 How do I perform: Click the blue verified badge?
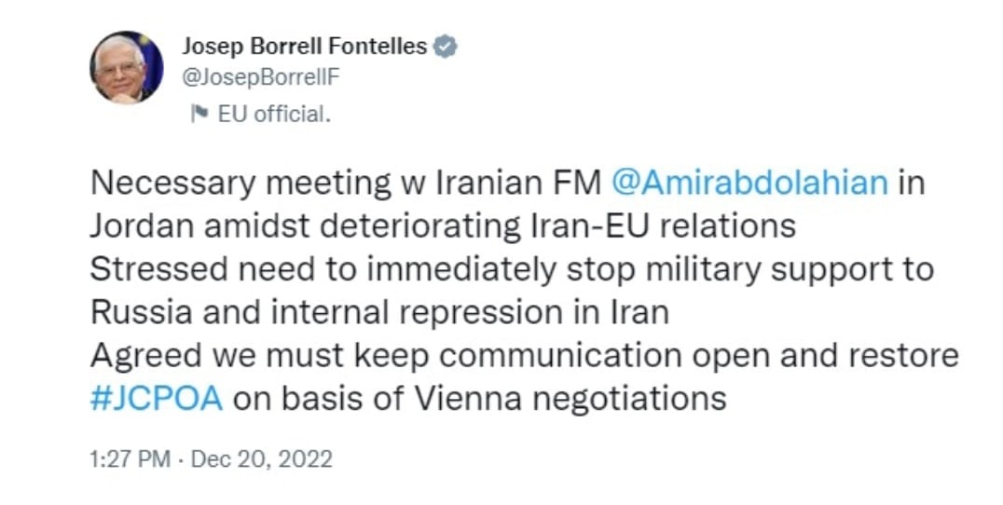point(447,46)
